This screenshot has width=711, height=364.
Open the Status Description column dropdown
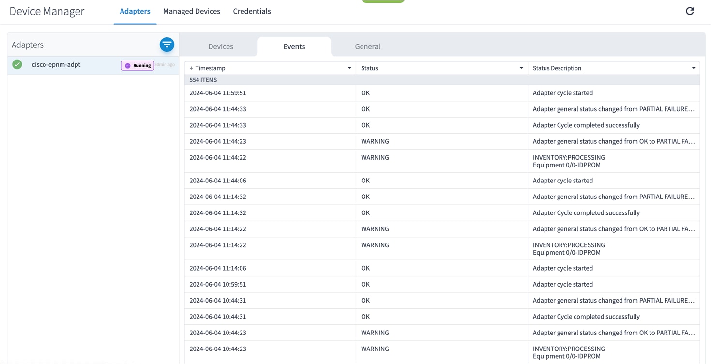click(693, 68)
